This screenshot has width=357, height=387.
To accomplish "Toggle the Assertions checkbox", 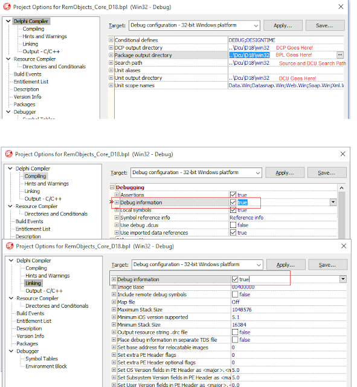I will click(x=233, y=195).
